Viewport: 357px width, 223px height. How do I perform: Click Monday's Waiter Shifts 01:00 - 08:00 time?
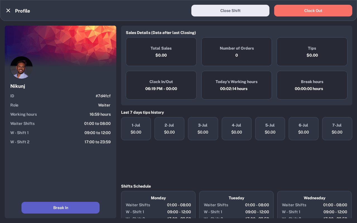[179, 205]
